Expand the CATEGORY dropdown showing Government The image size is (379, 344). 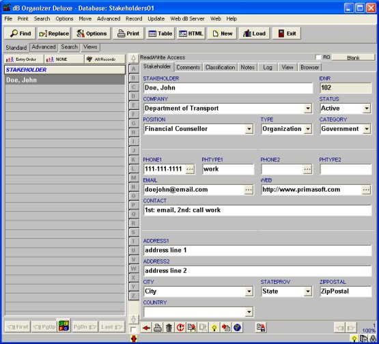click(x=367, y=129)
